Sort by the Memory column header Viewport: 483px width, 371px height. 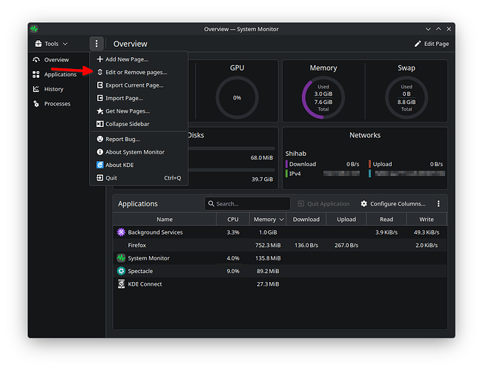pos(266,220)
